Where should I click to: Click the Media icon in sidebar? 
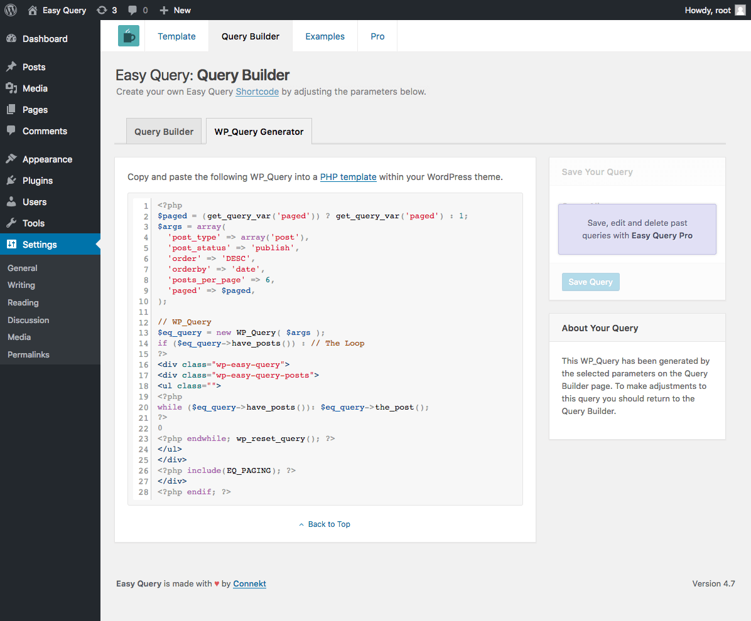coord(11,88)
